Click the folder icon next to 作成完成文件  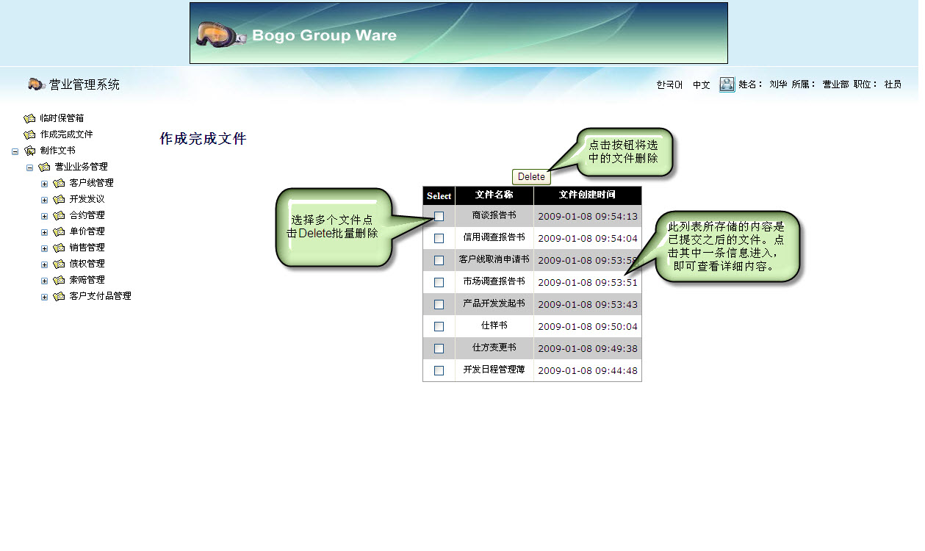tap(29, 134)
